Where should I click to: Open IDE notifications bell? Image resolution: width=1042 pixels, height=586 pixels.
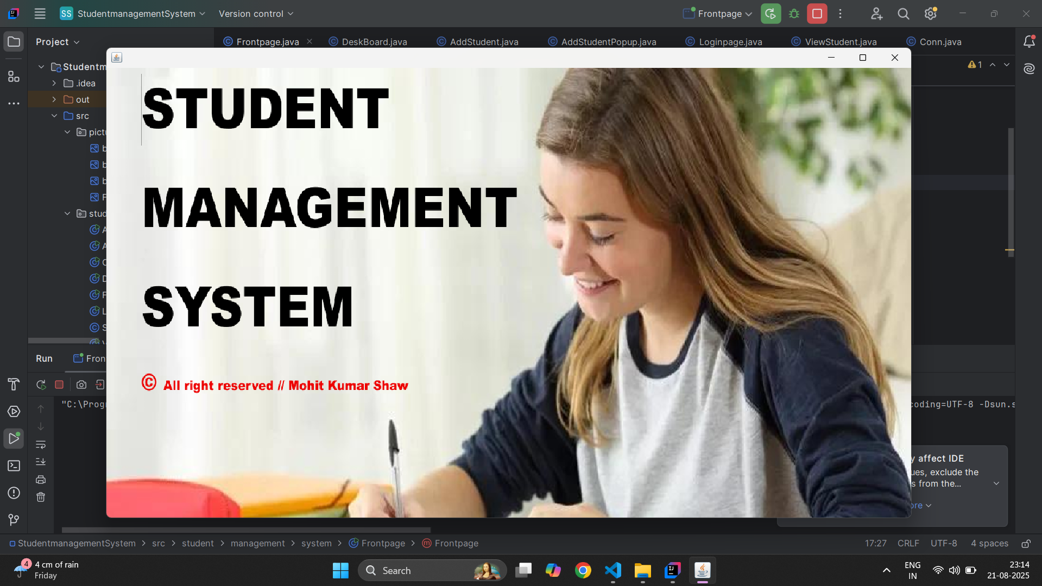coord(1029,42)
